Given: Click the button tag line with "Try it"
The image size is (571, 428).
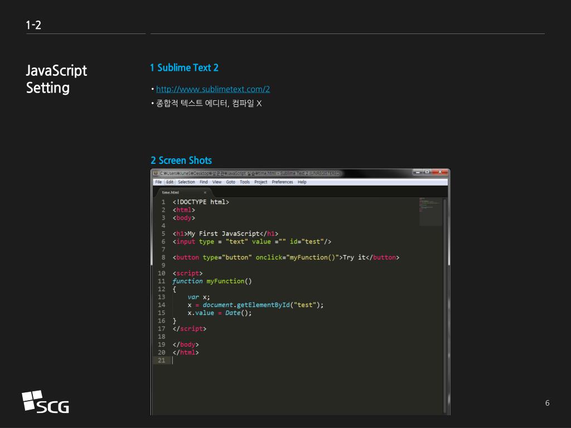Looking at the screenshot, I should pyautogui.click(x=286, y=257).
